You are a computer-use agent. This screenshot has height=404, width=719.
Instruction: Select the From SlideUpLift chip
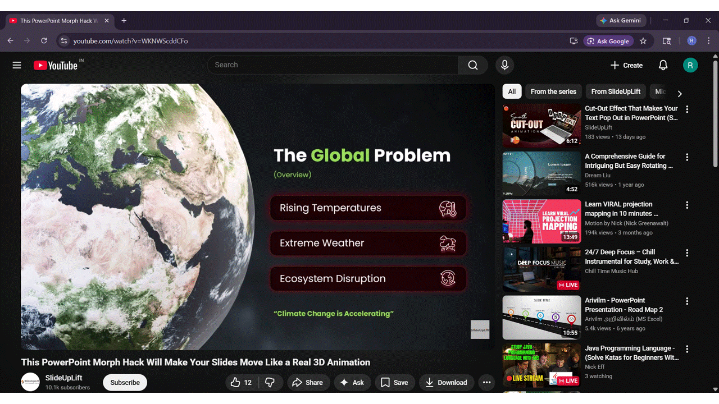click(616, 91)
